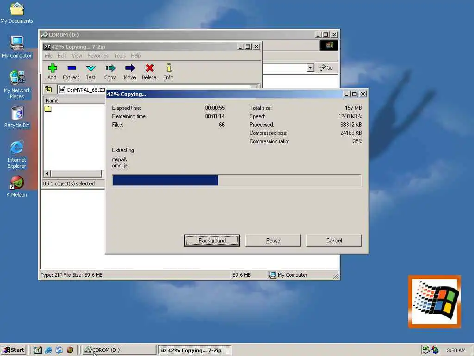Pause the extraction in the copying dialog

pyautogui.click(x=273, y=241)
